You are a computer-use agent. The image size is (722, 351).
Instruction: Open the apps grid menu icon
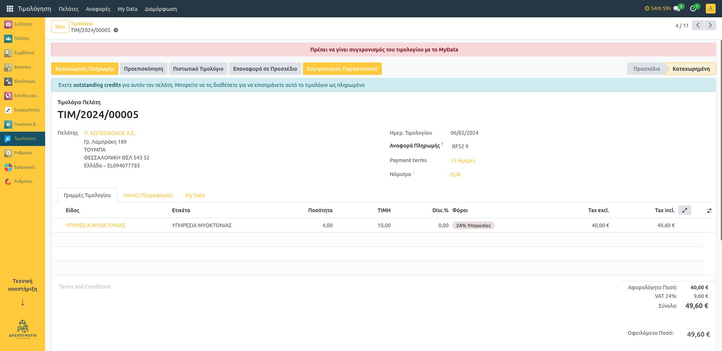coord(10,9)
